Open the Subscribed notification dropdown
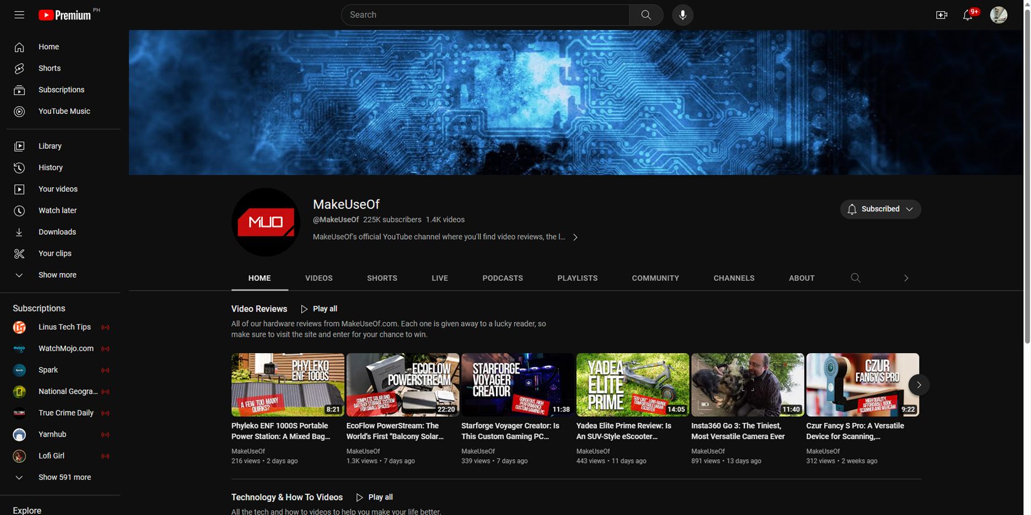 (880, 209)
